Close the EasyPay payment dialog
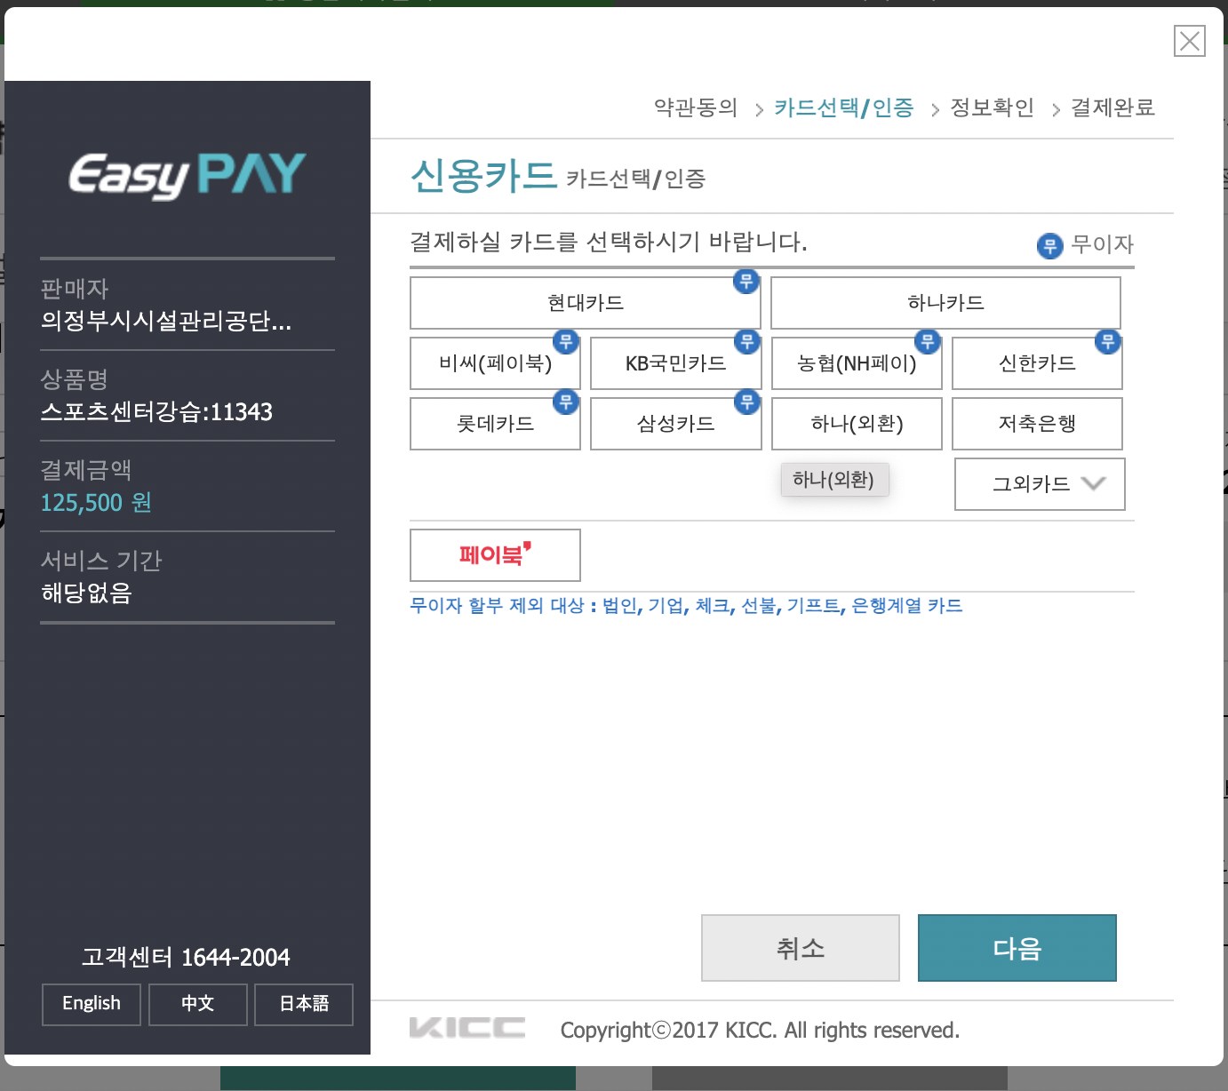The image size is (1228, 1091). click(1189, 41)
